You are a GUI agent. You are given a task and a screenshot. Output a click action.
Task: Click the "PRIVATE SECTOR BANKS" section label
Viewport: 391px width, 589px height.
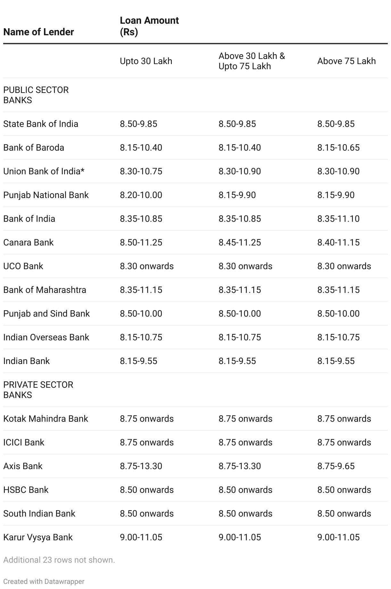[38, 390]
